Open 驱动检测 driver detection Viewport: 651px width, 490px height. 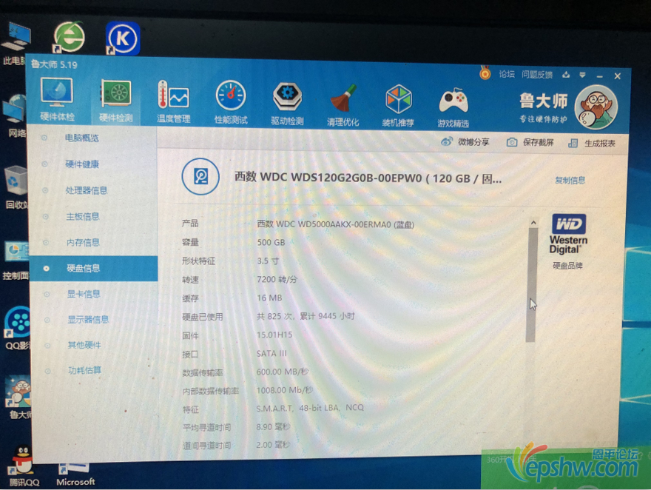pyautogui.click(x=287, y=104)
